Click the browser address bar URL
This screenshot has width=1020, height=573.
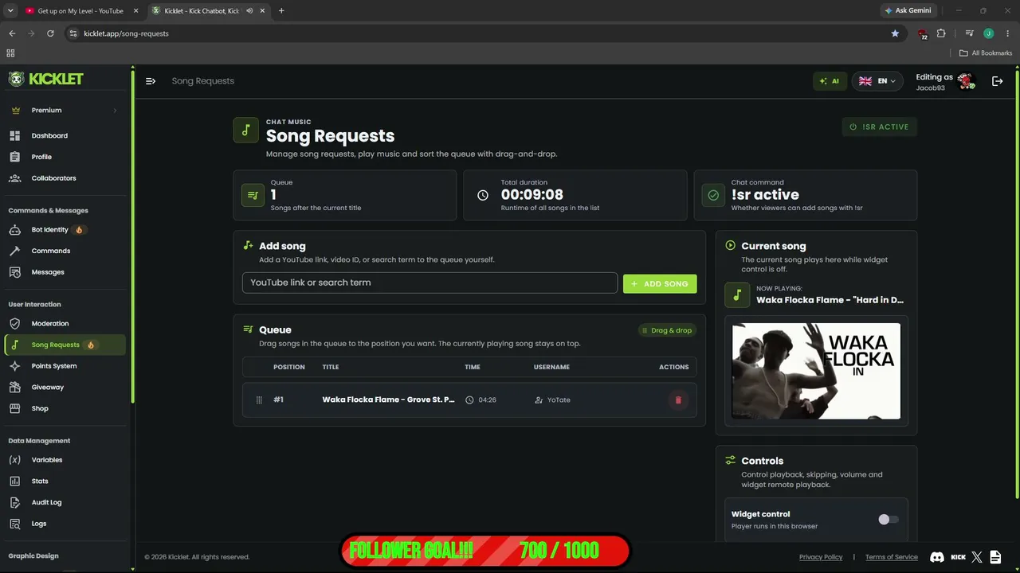[x=126, y=33]
